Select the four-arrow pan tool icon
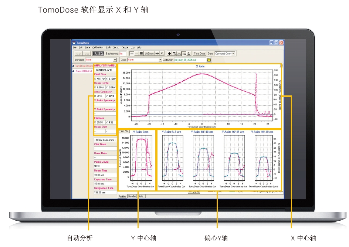The image size is (349, 247). [169, 54]
